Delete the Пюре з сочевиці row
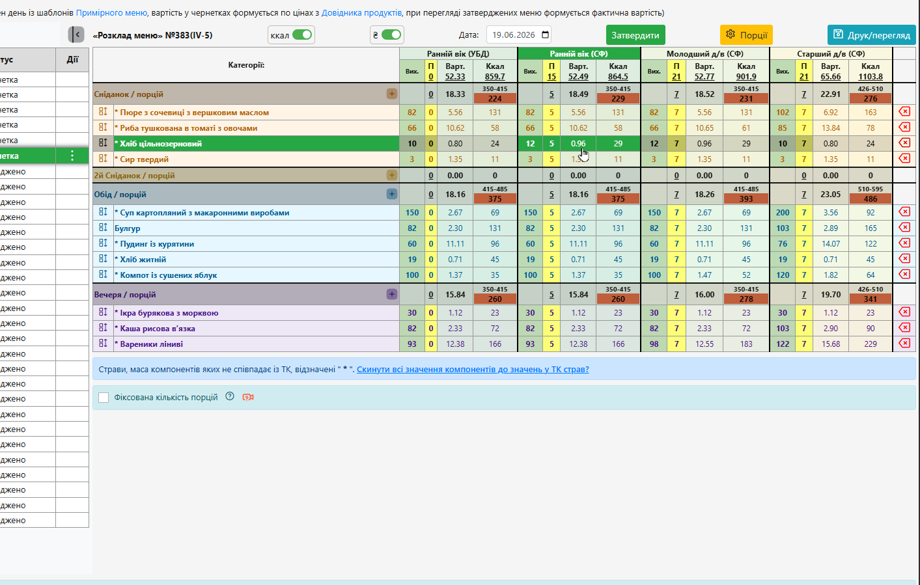 [x=904, y=112]
